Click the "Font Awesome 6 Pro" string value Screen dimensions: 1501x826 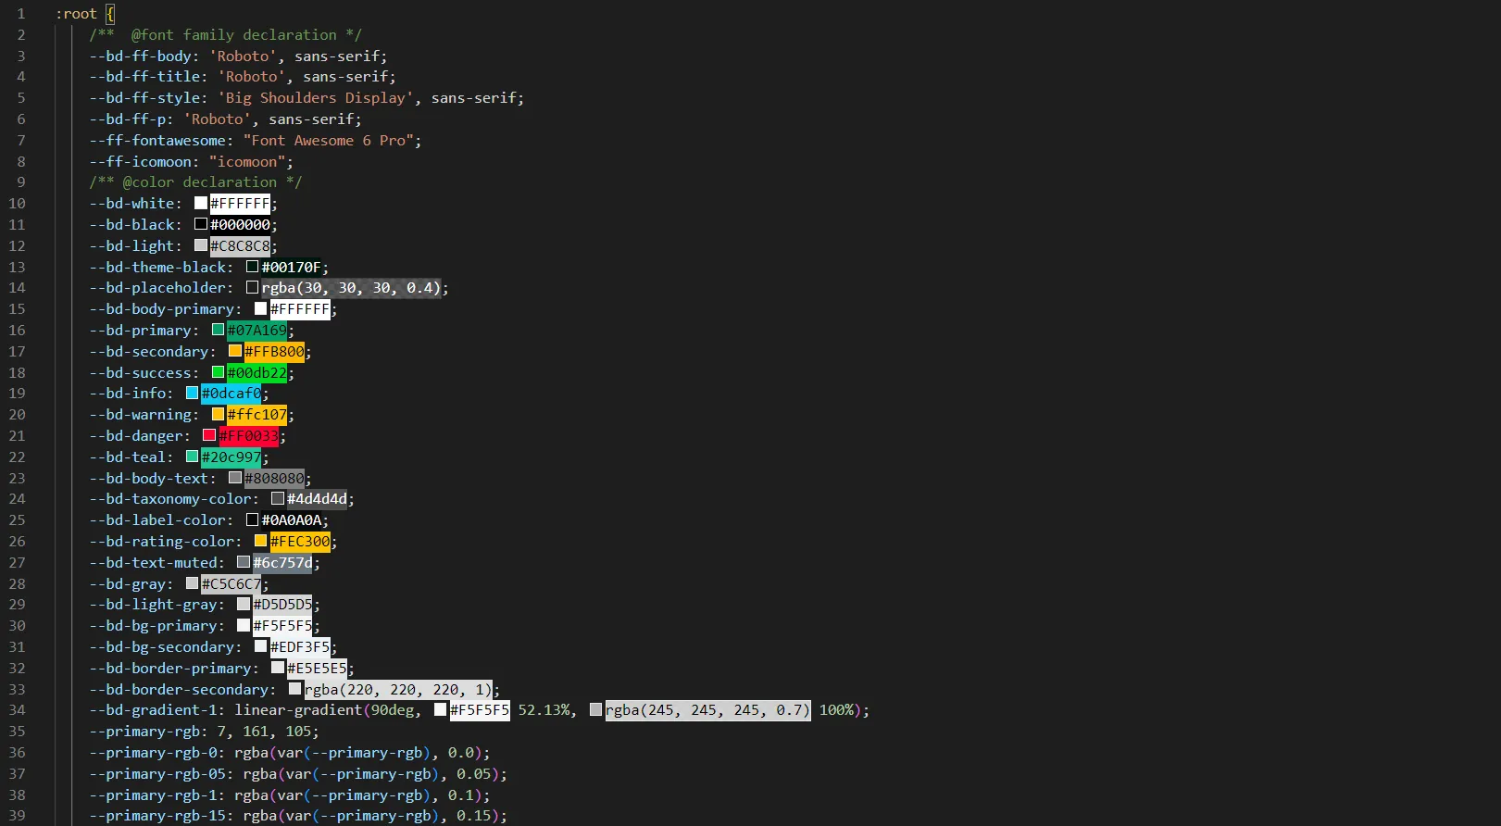(328, 141)
